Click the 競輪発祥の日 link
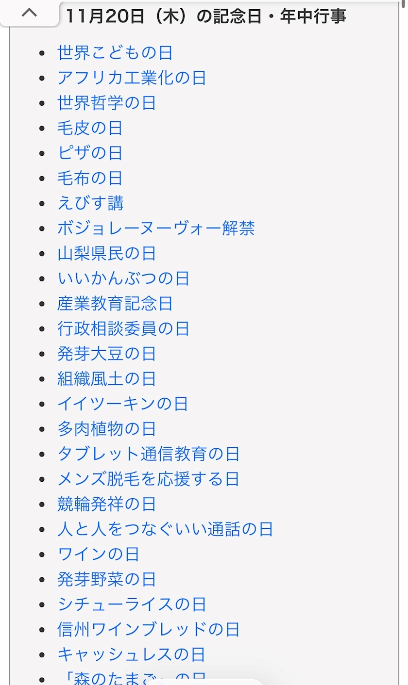This screenshot has width=408, height=685. click(106, 504)
